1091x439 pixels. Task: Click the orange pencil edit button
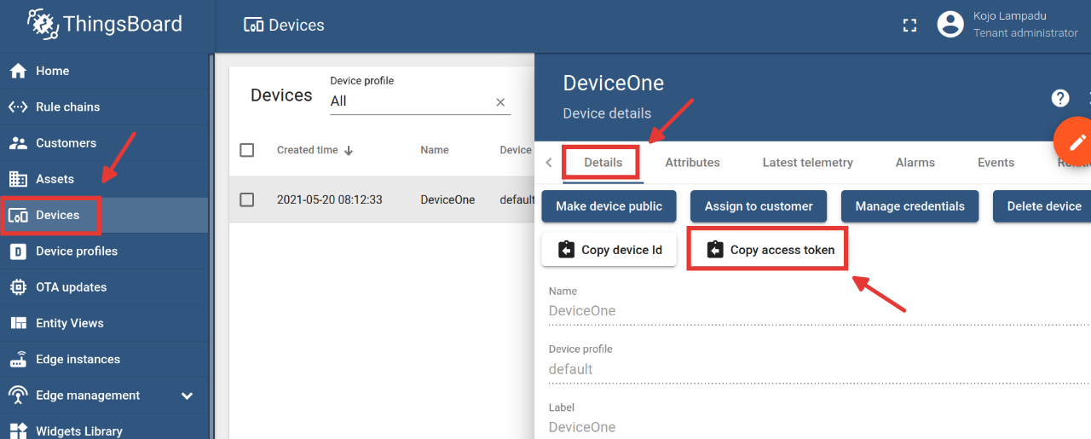[1073, 141]
